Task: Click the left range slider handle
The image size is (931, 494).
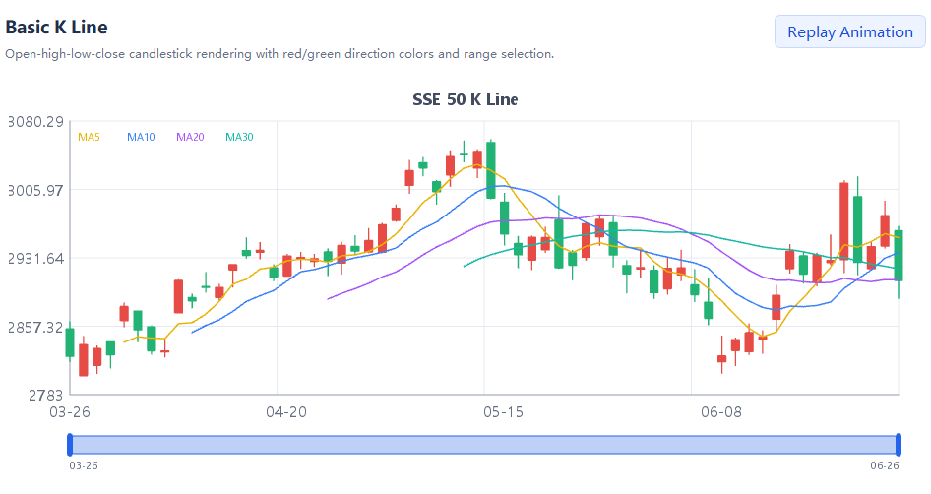Action: (70, 445)
